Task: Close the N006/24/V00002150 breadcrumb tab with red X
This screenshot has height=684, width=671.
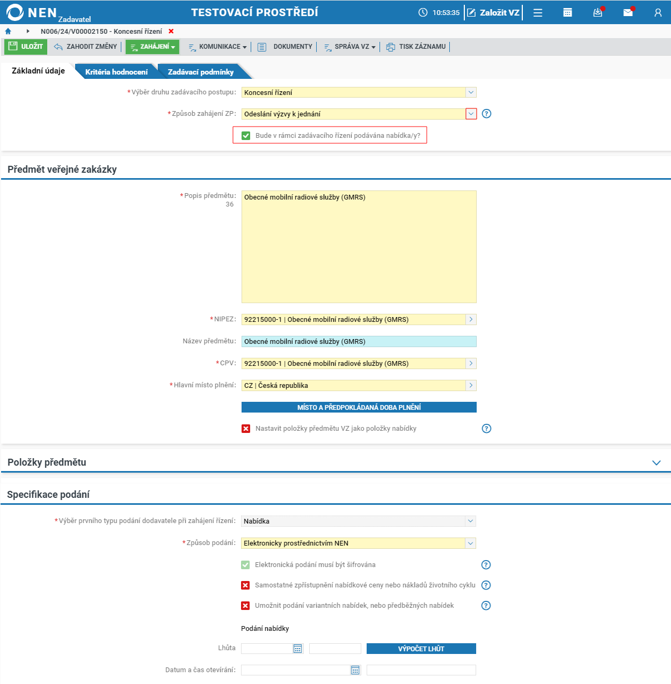Action: coord(171,32)
